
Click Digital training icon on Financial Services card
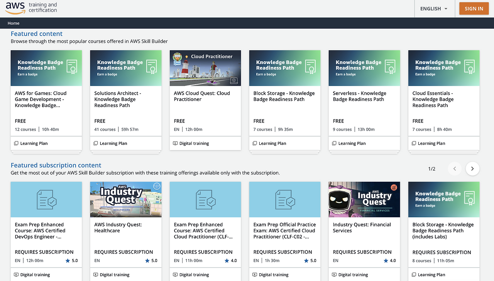point(334,275)
